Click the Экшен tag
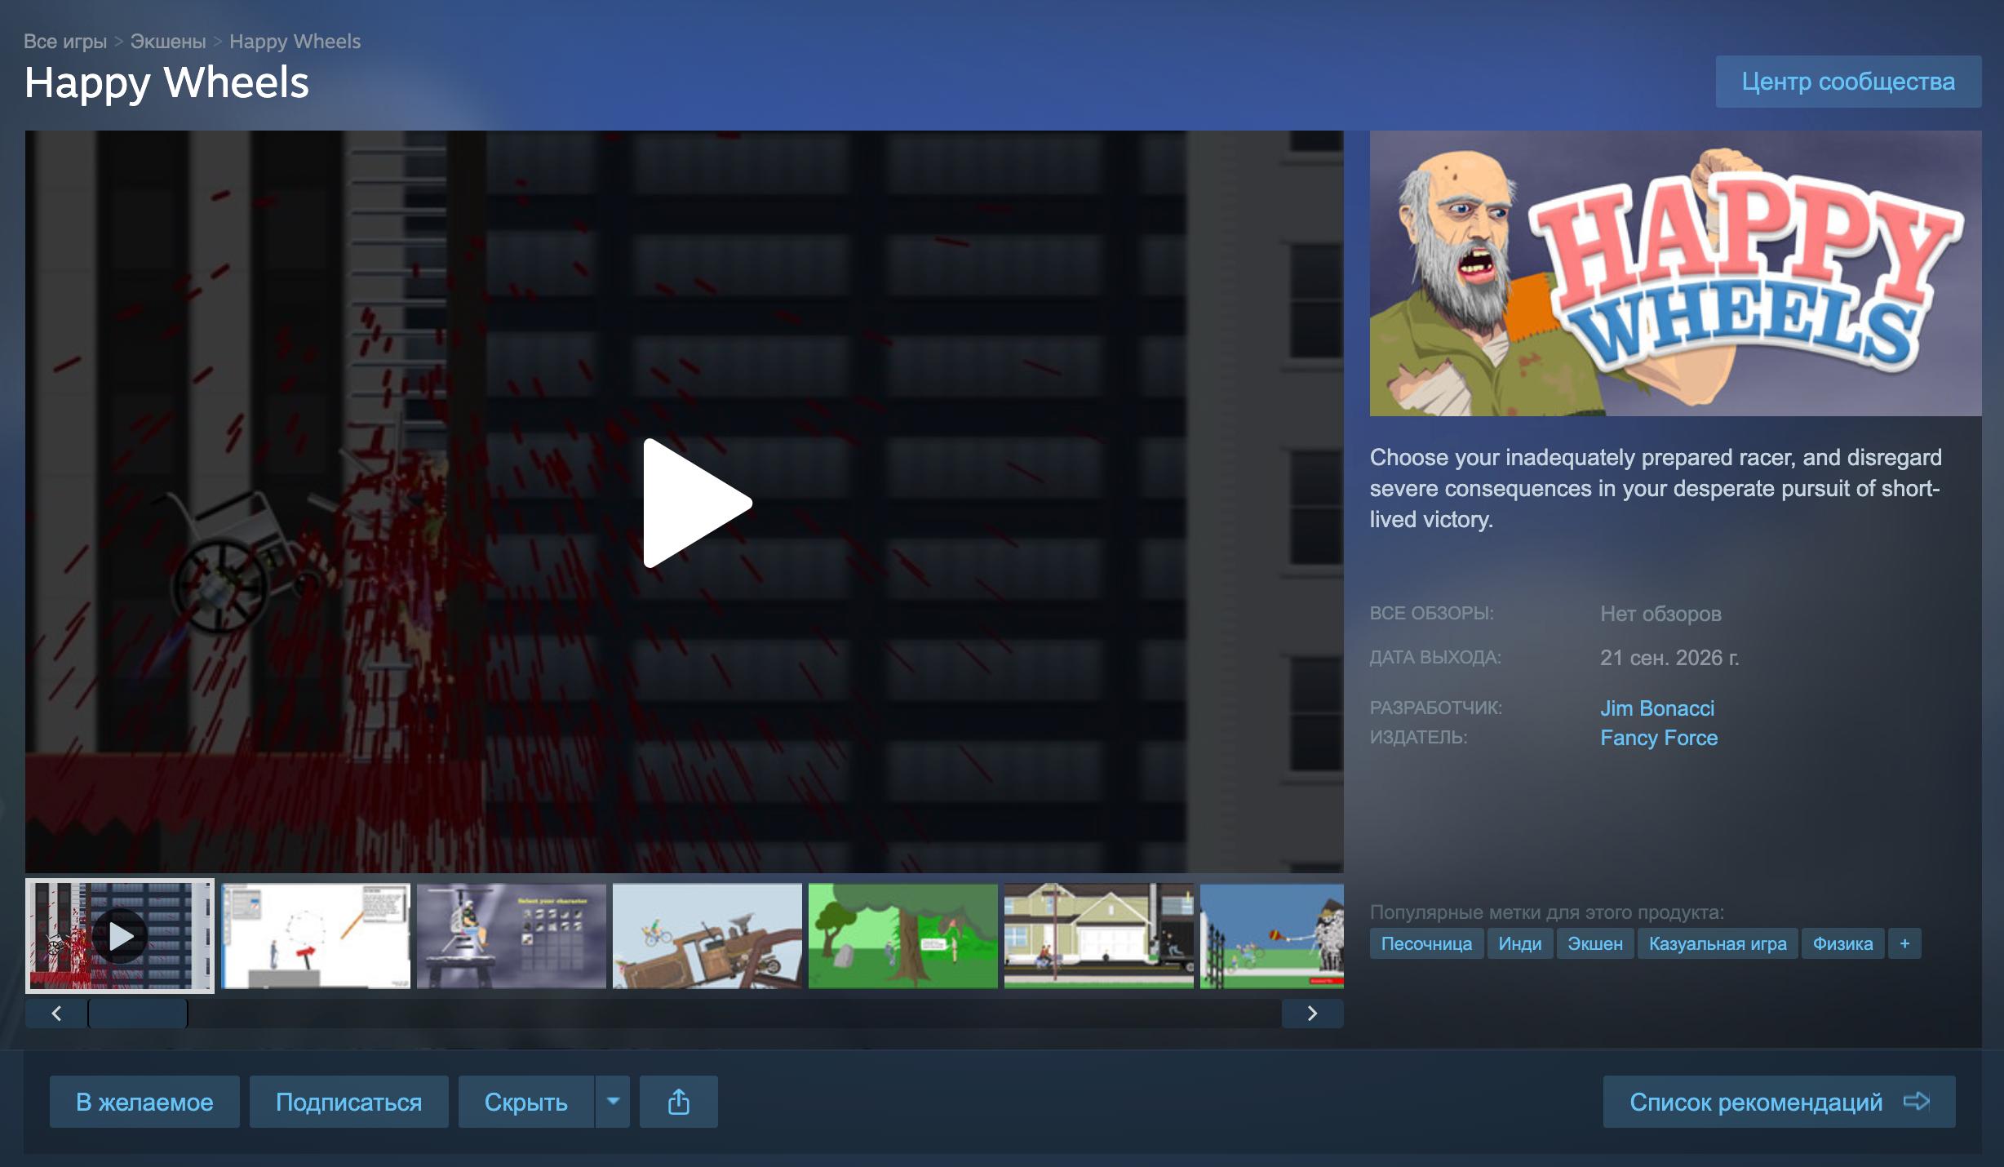The image size is (2004, 1167). pos(1595,943)
